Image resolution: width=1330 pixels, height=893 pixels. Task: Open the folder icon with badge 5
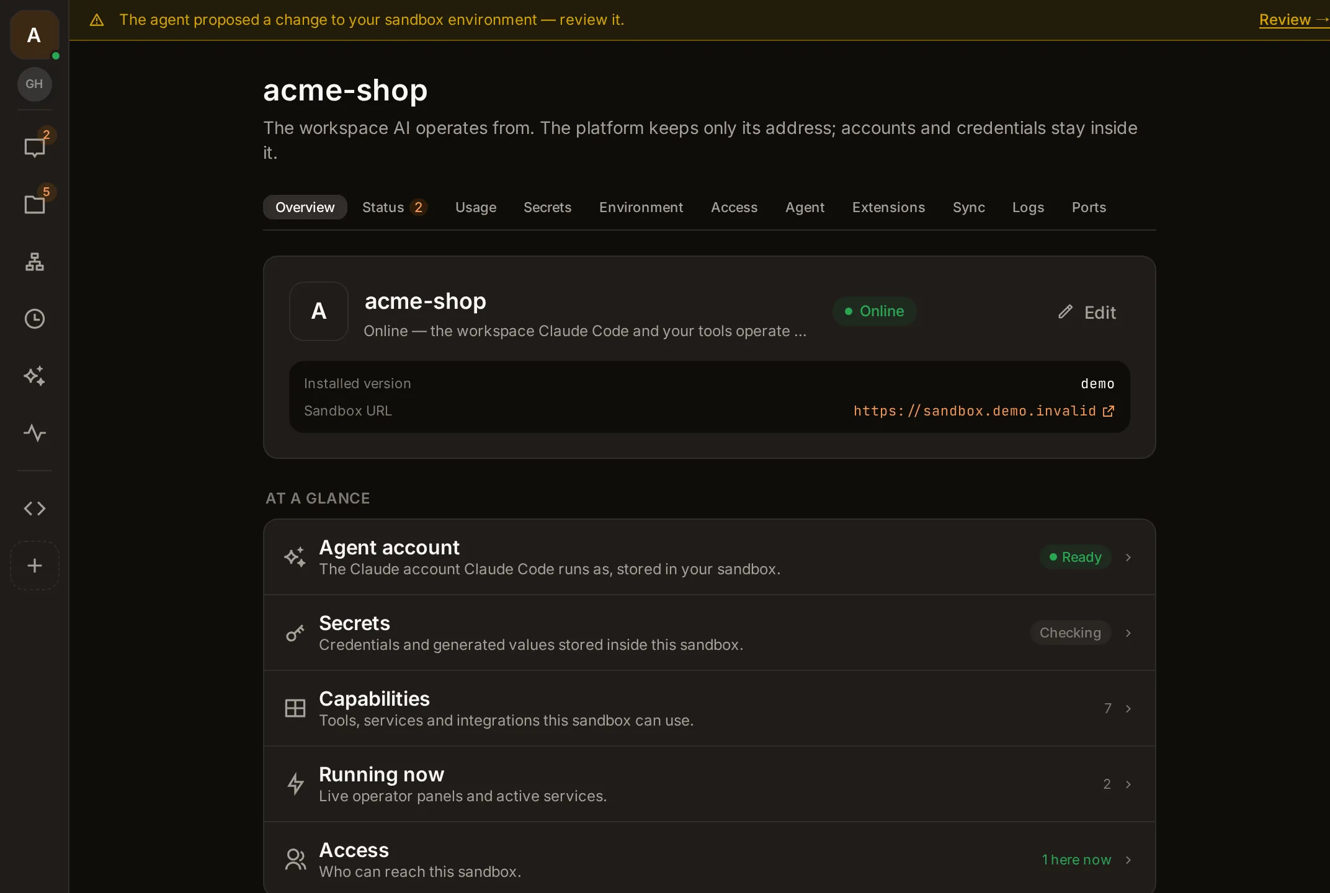point(34,204)
